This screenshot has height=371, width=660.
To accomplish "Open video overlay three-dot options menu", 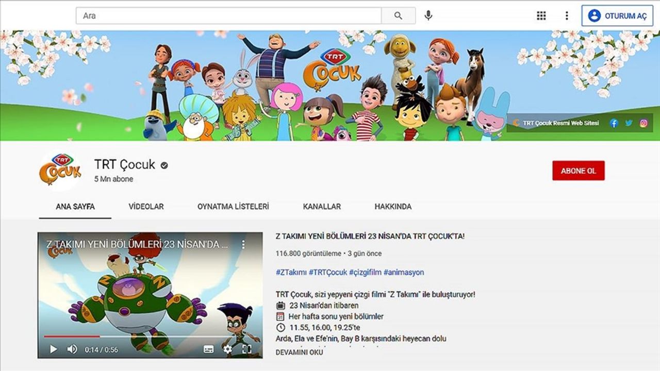I will pyautogui.click(x=244, y=244).
